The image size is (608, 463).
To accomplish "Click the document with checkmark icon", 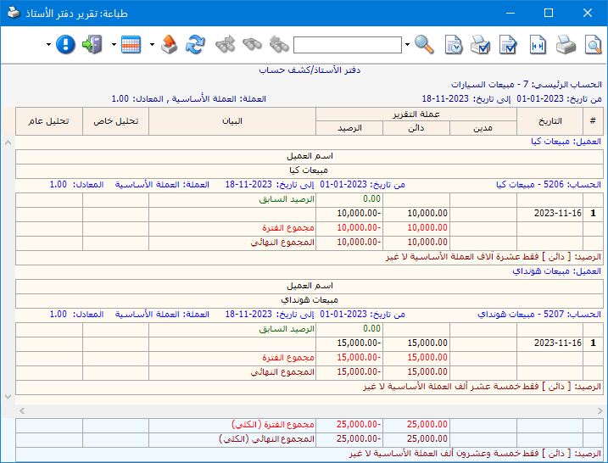I will 508,45.
